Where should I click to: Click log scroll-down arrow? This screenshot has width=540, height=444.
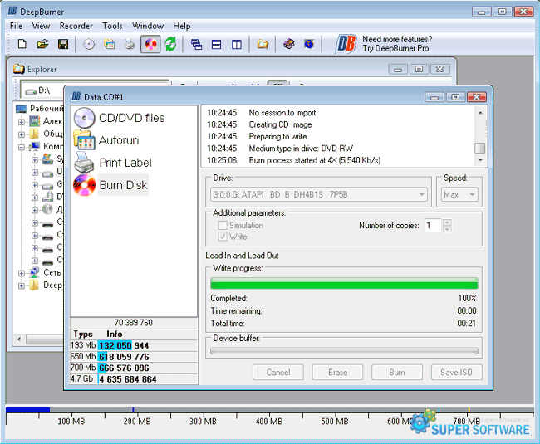coord(480,160)
